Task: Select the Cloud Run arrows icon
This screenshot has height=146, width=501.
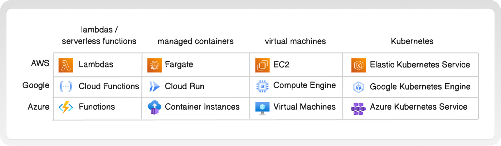Action: click(x=155, y=86)
